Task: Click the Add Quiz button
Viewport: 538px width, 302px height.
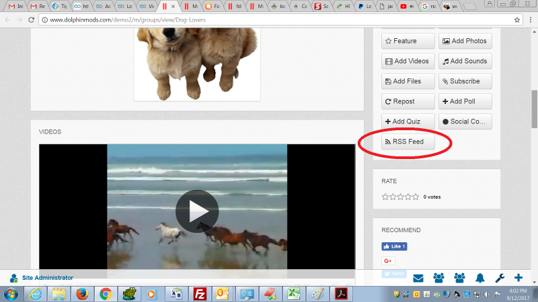Action: pyautogui.click(x=408, y=121)
